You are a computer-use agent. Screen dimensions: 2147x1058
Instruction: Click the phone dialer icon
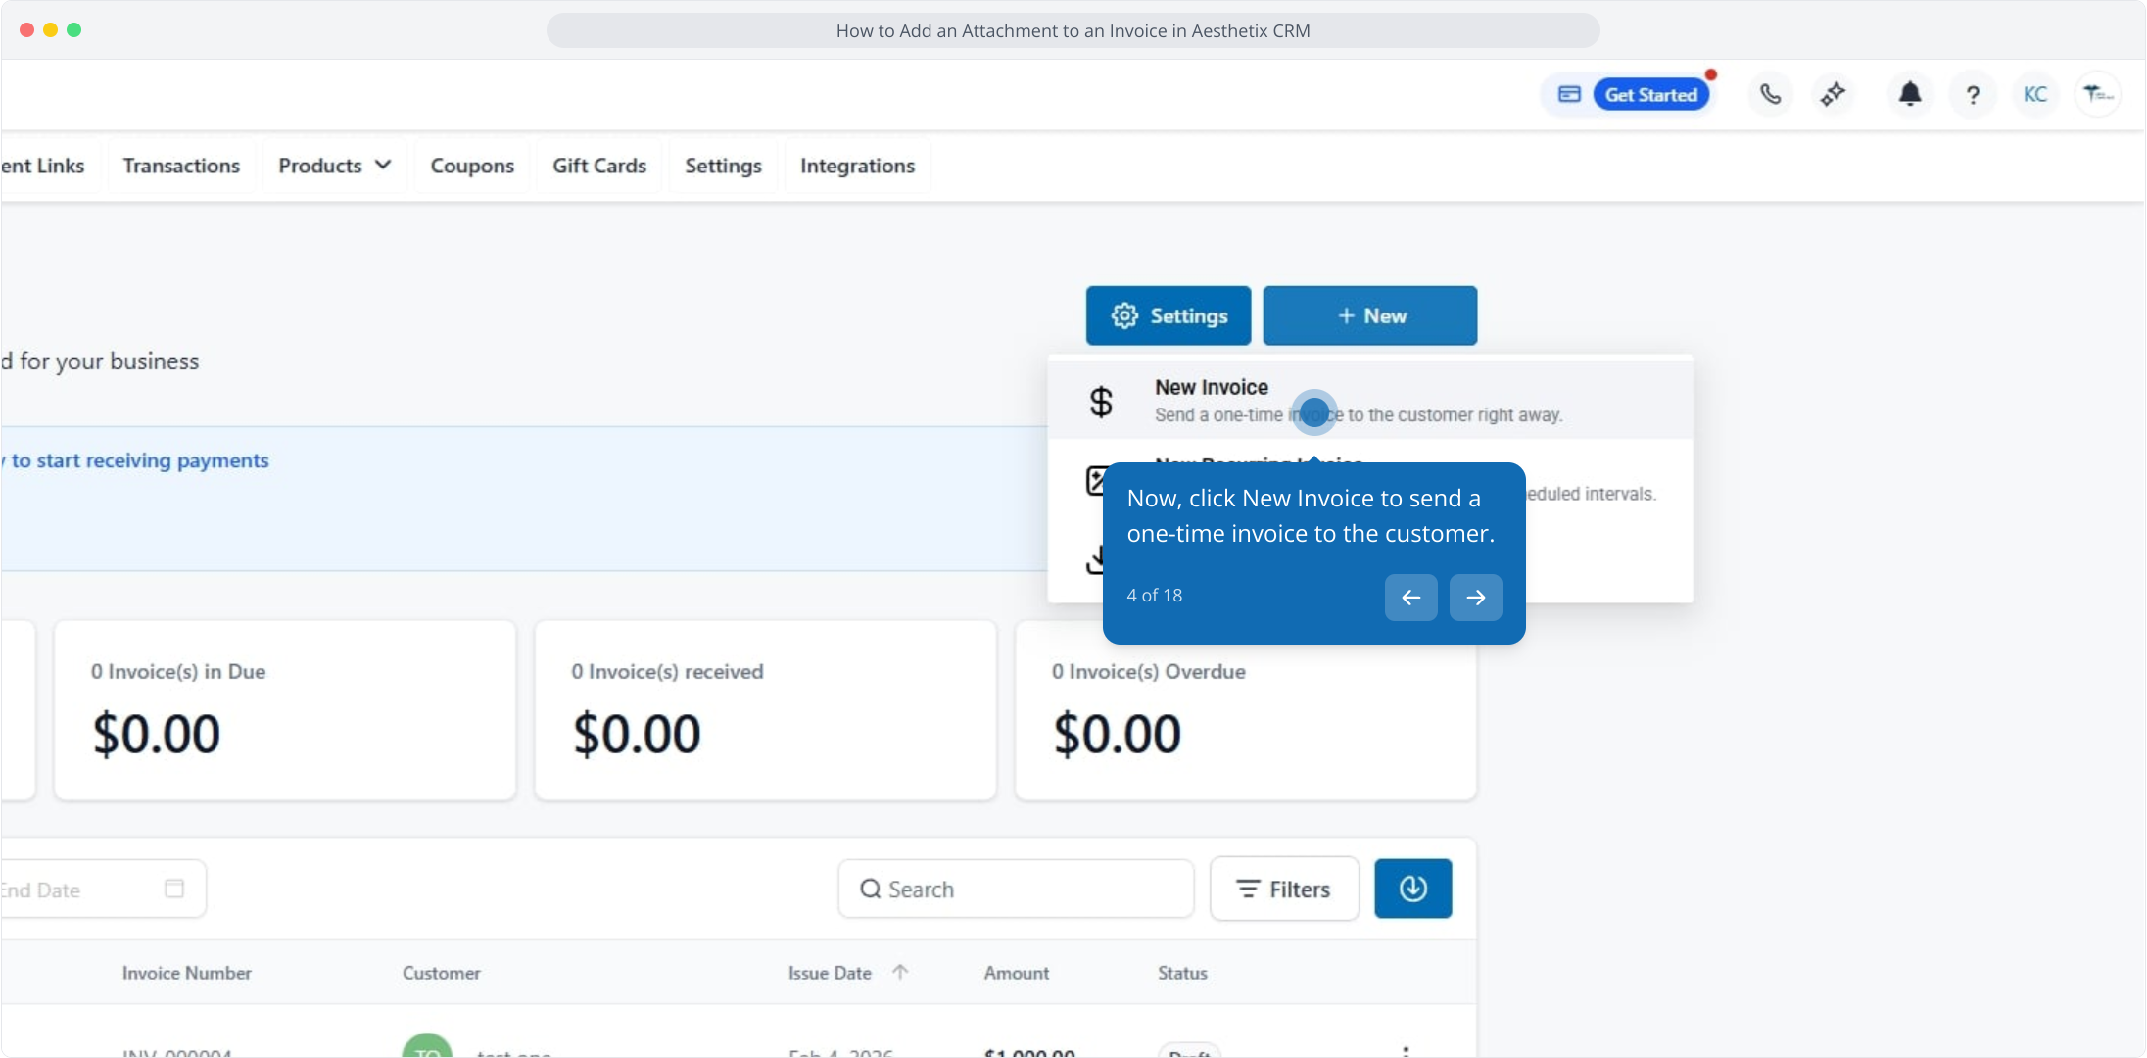click(x=1770, y=94)
